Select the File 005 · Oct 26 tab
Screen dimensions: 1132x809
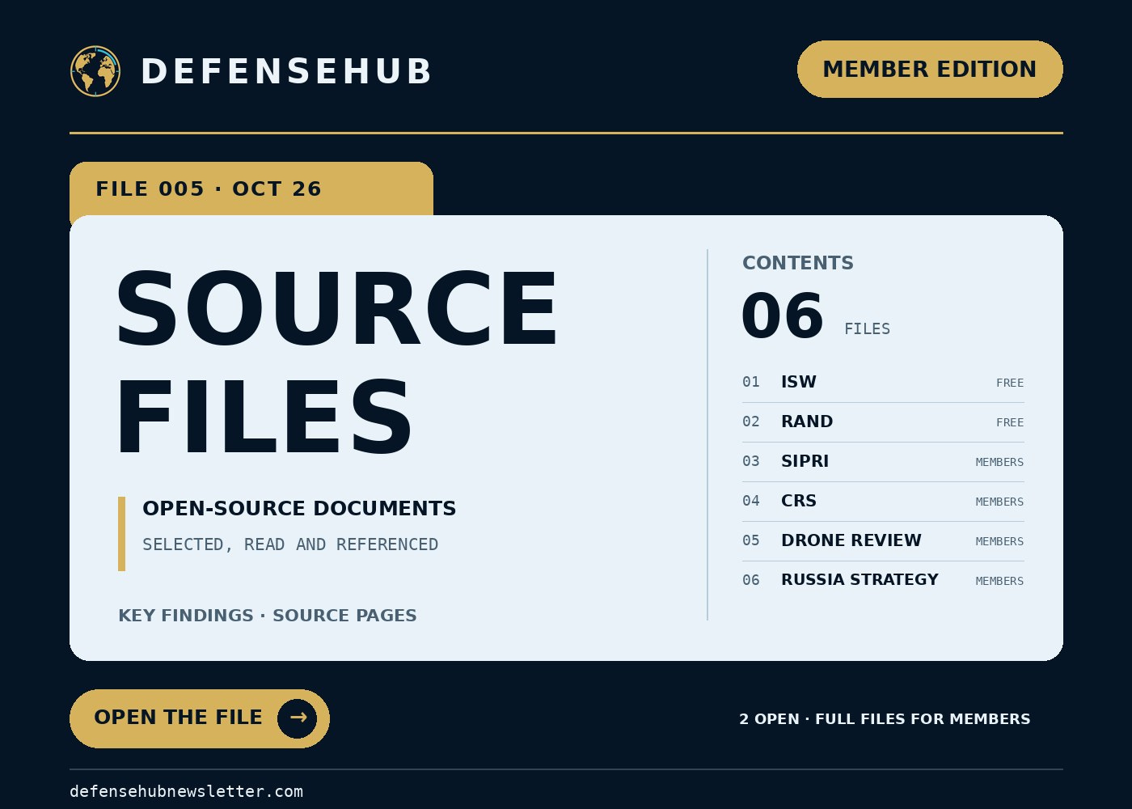tap(251, 189)
